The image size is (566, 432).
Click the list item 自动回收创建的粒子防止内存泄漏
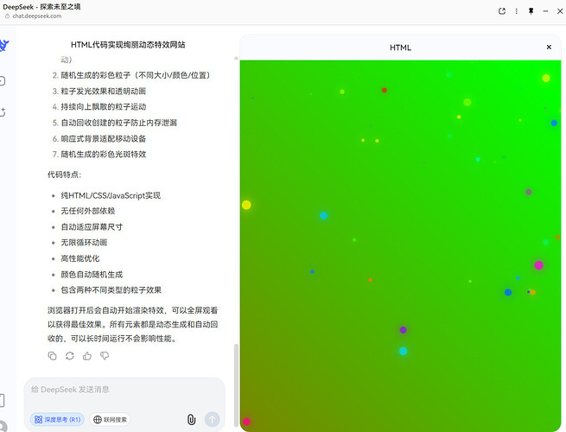(x=118, y=123)
